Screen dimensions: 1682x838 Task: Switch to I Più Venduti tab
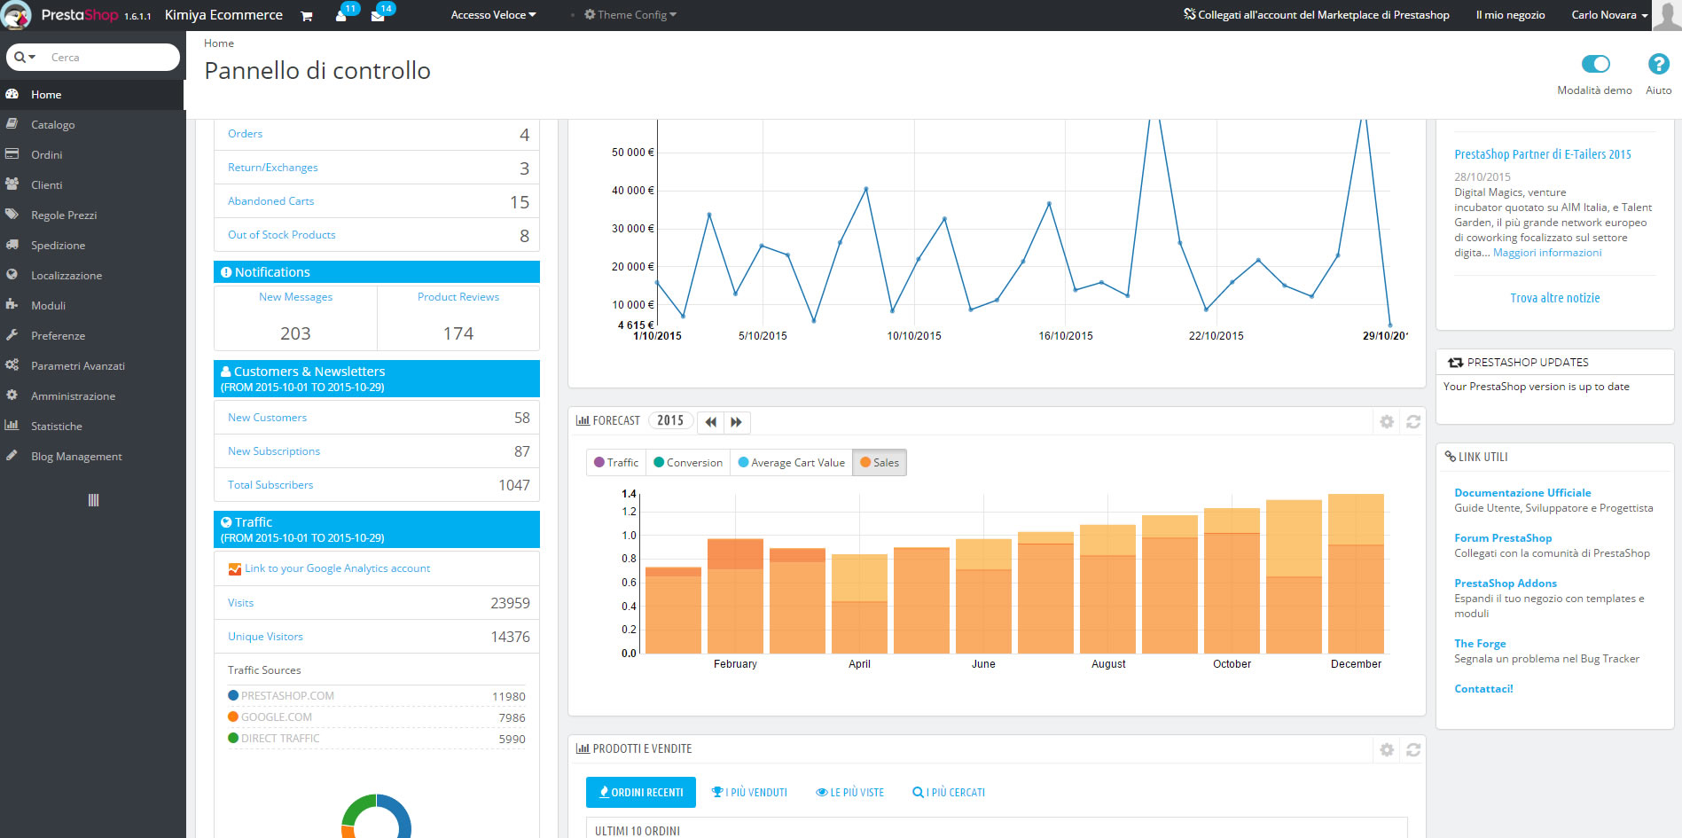click(x=749, y=793)
